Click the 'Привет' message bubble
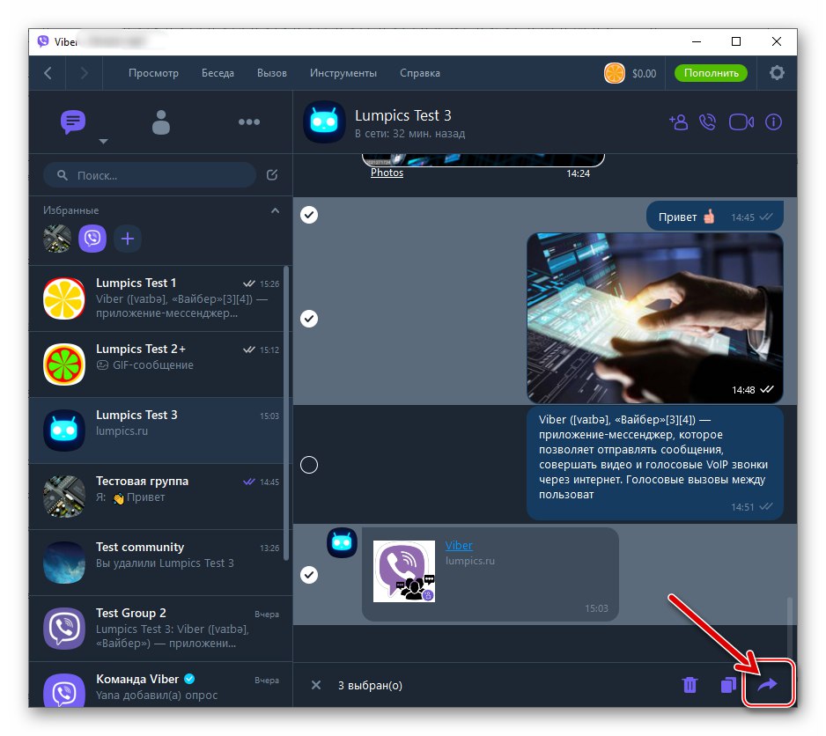826x736 pixels. coord(715,216)
